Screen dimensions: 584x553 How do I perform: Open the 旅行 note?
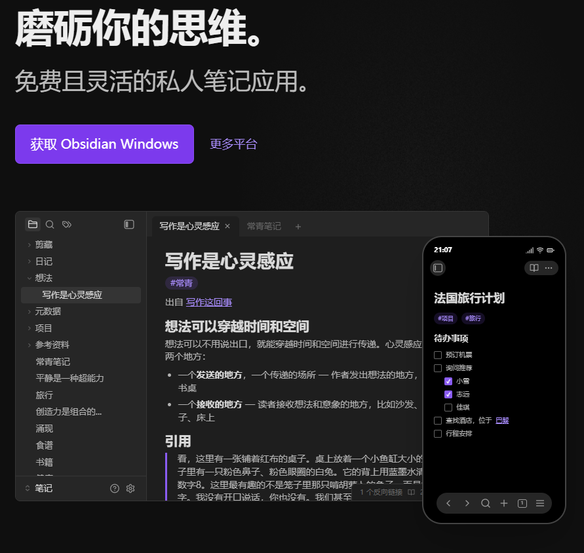(44, 395)
